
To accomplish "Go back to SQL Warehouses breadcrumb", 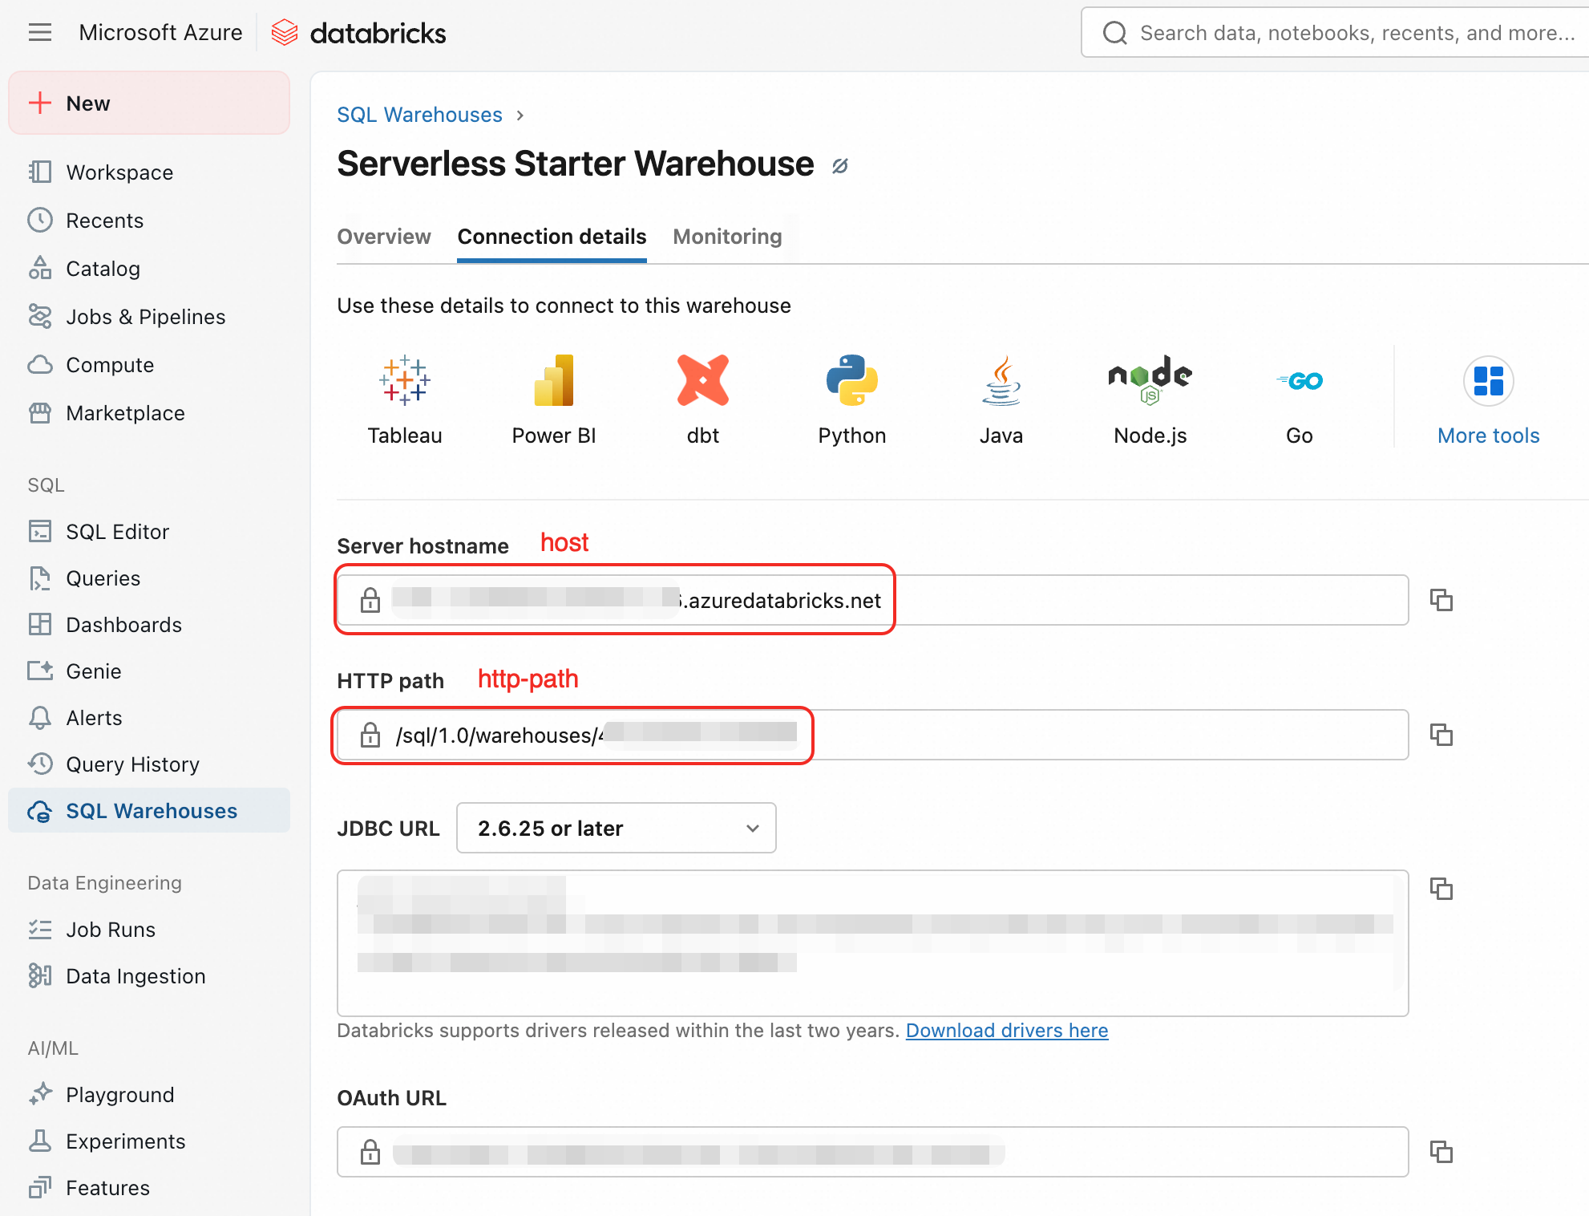I will click(419, 115).
